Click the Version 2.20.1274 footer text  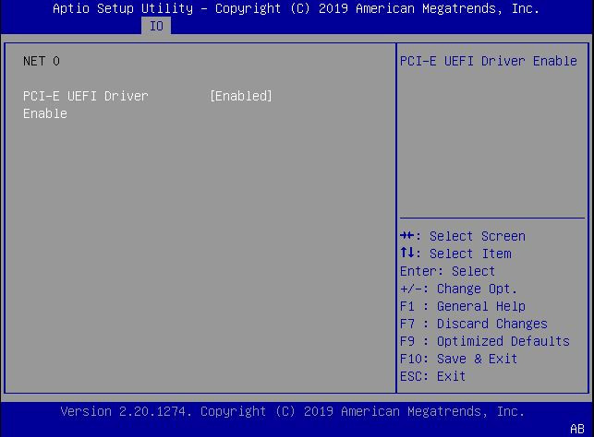click(293, 411)
